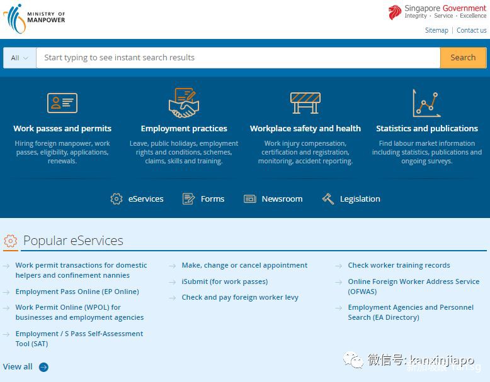Select Check worker training records link
The height and width of the screenshot is (382, 490).
tap(399, 265)
